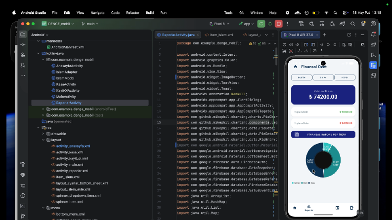Tap the home icon beside Finansal Özet
This screenshot has height=220, width=392.
click(295, 67)
